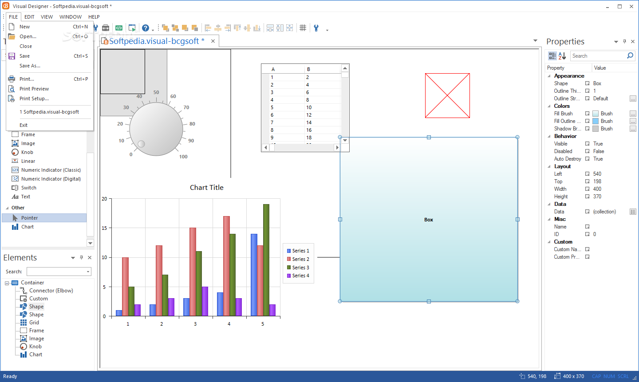The image size is (639, 382).
Task: Pin the Properties panel
Action: point(624,41)
